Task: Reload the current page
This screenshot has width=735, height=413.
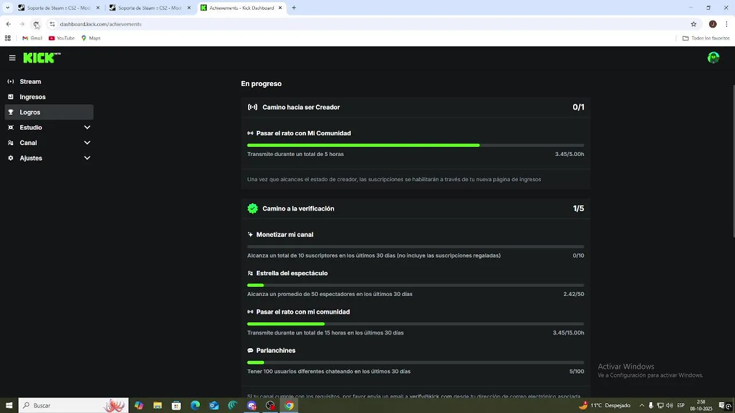Action: 36,24
